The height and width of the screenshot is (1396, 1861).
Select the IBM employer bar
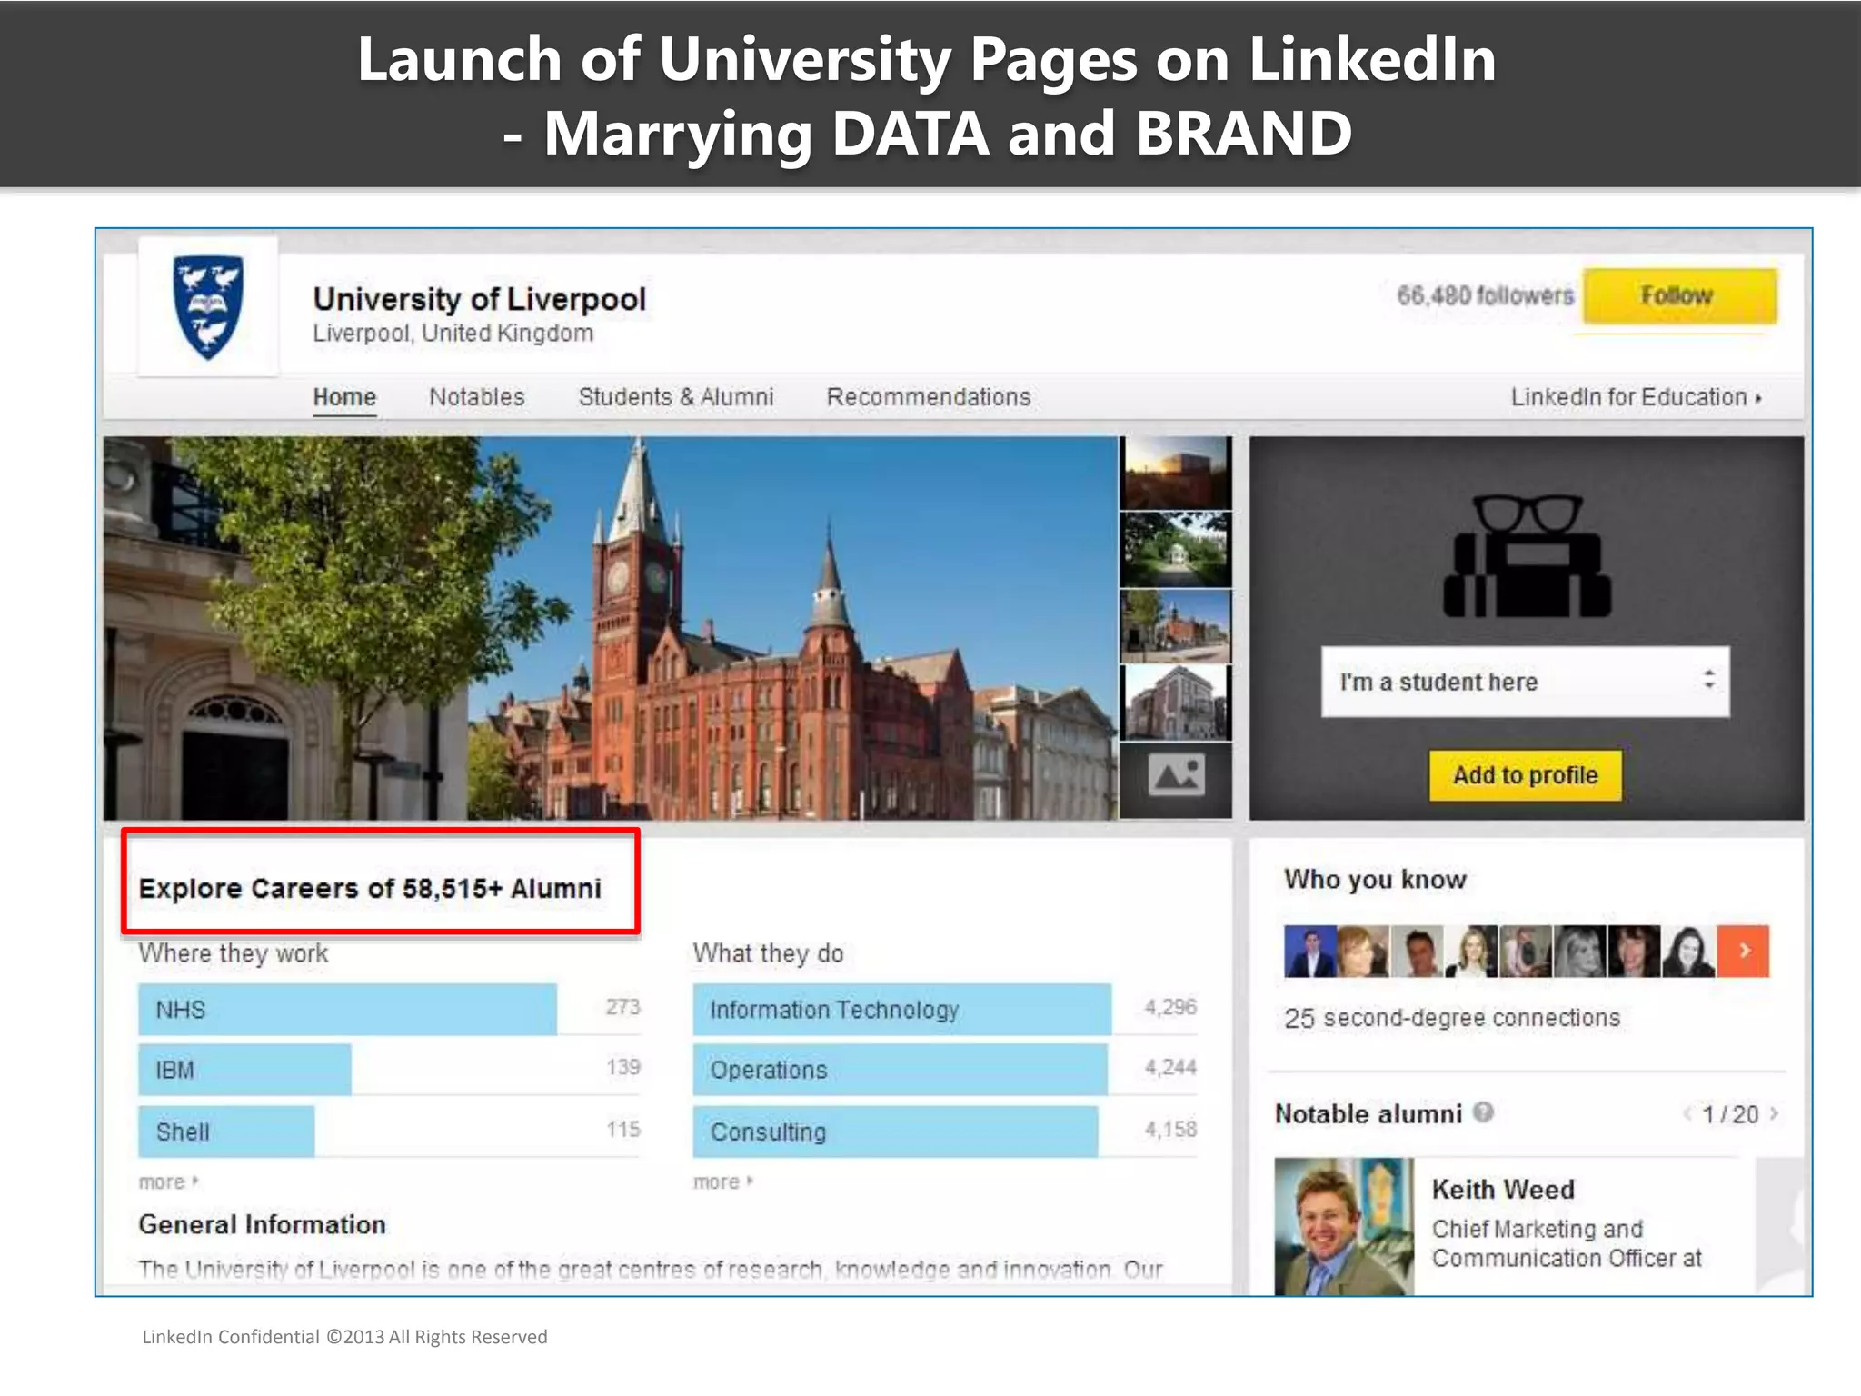click(244, 1070)
